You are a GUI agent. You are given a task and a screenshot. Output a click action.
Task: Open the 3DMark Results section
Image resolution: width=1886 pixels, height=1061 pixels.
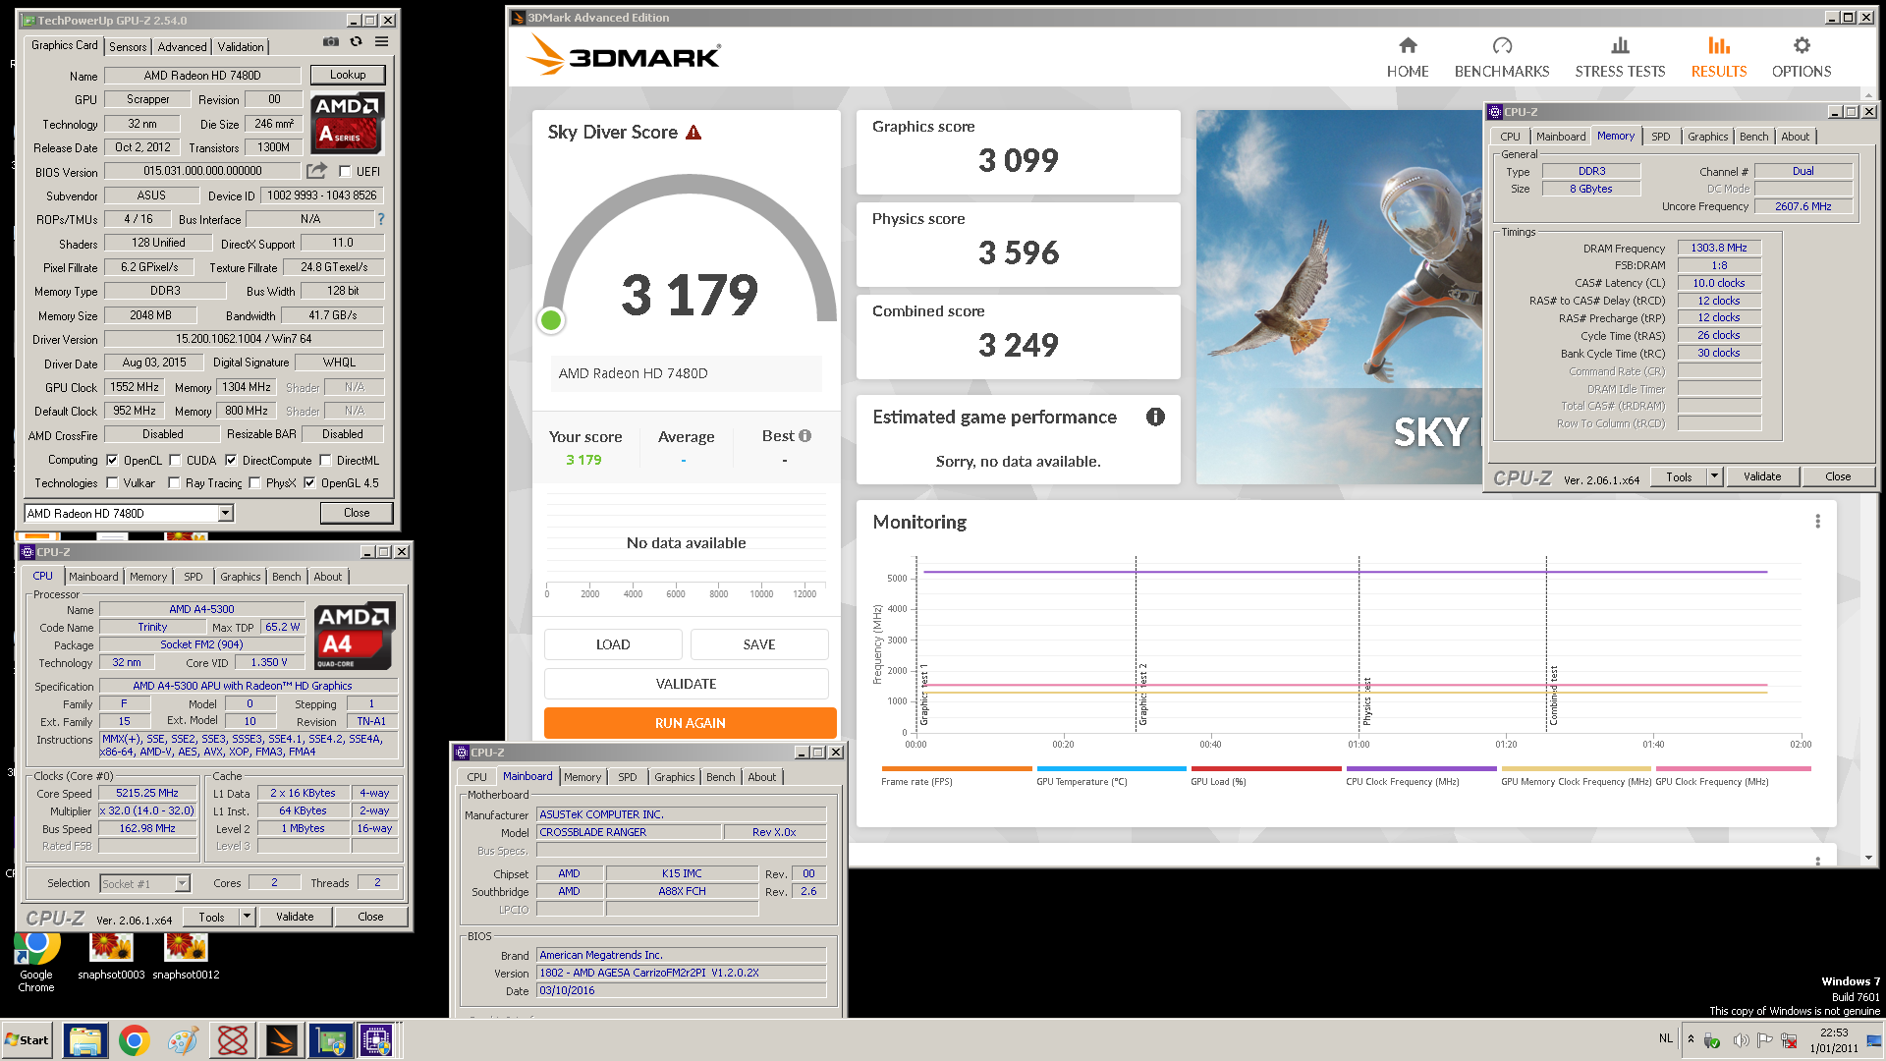[1719, 58]
